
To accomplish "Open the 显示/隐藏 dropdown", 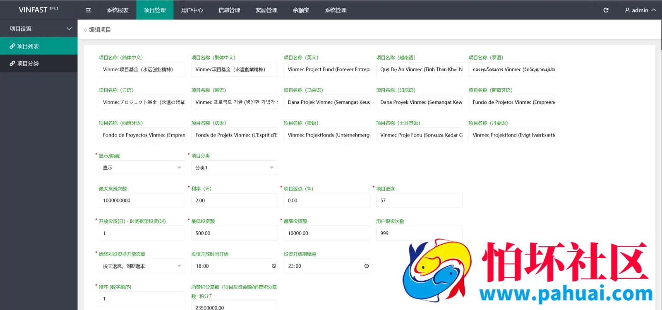I will (x=142, y=168).
